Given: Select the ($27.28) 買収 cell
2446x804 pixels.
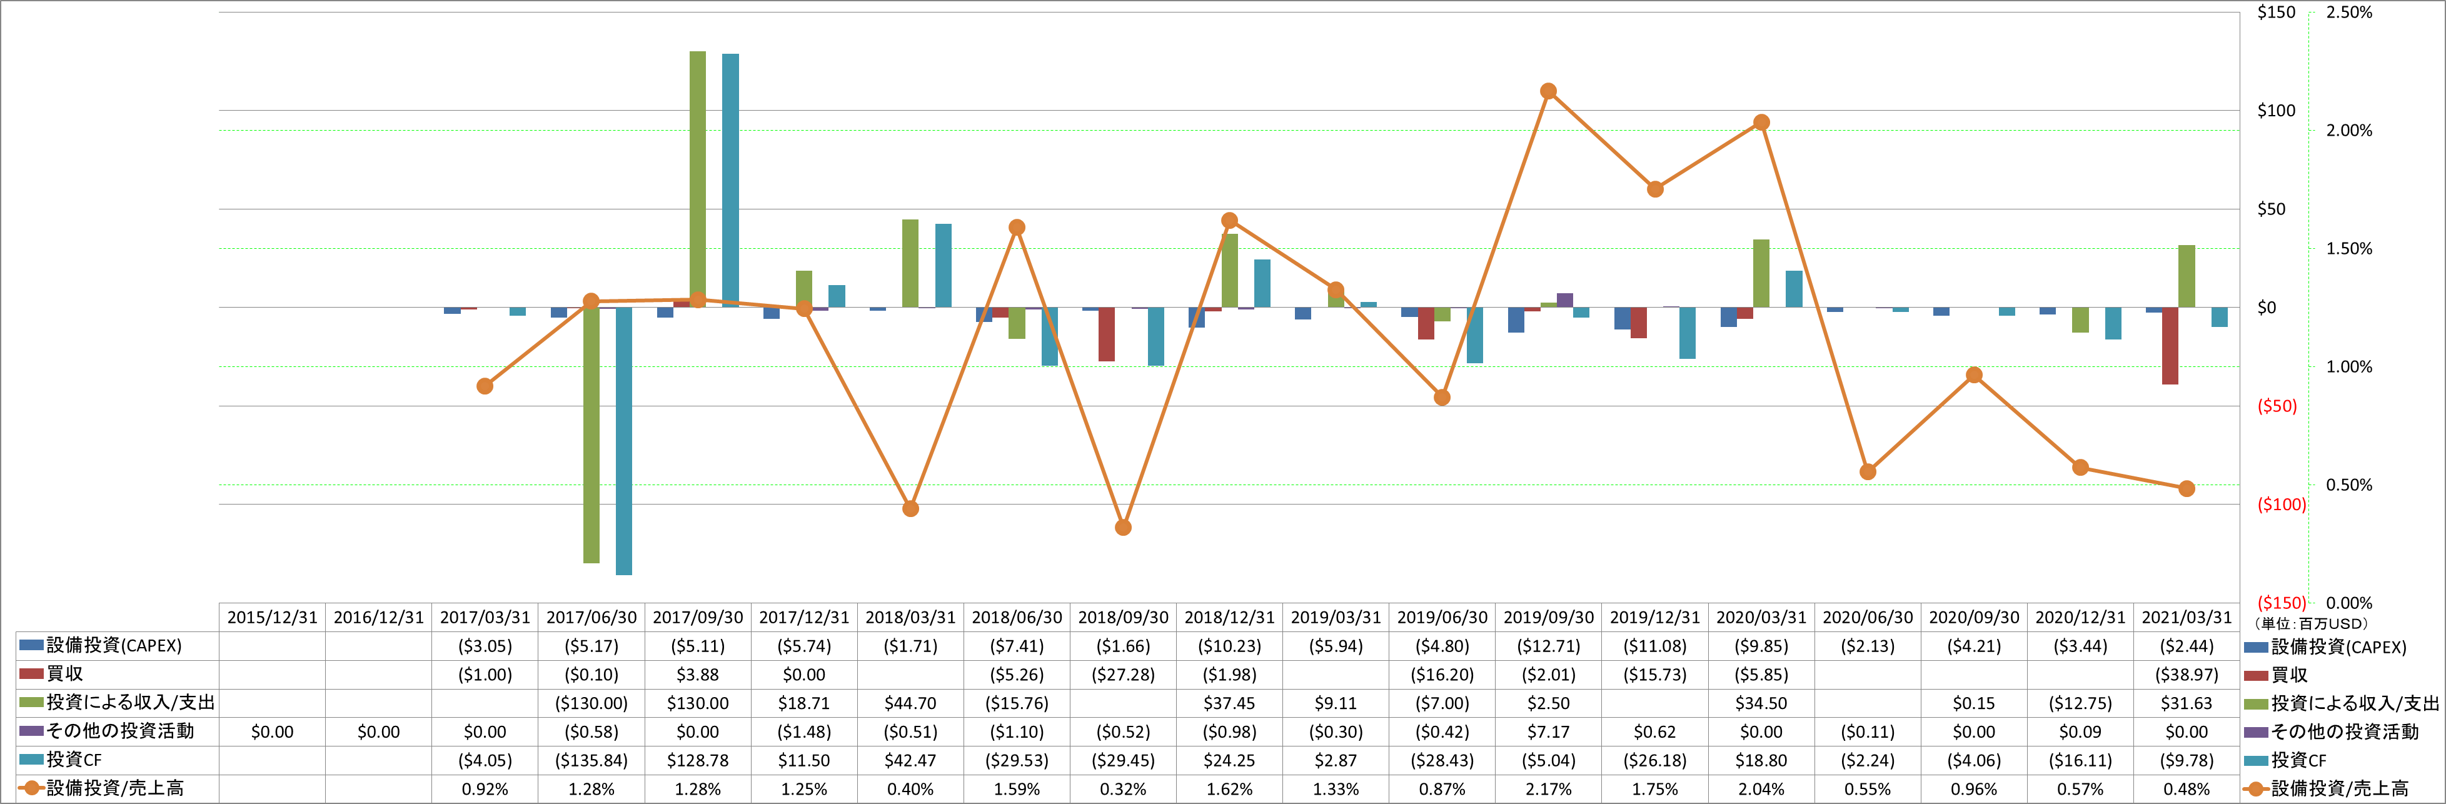Looking at the screenshot, I should point(1124,675).
